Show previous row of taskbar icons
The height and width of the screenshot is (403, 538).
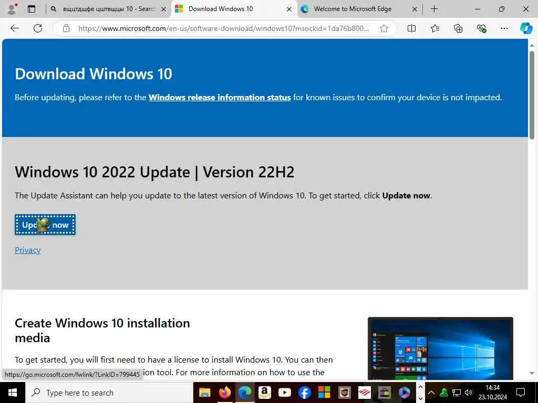pyautogui.click(x=420, y=387)
